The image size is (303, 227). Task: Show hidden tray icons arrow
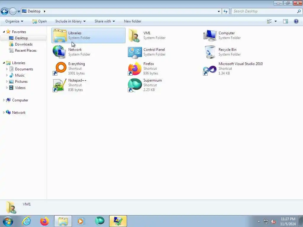pyautogui.click(x=259, y=222)
